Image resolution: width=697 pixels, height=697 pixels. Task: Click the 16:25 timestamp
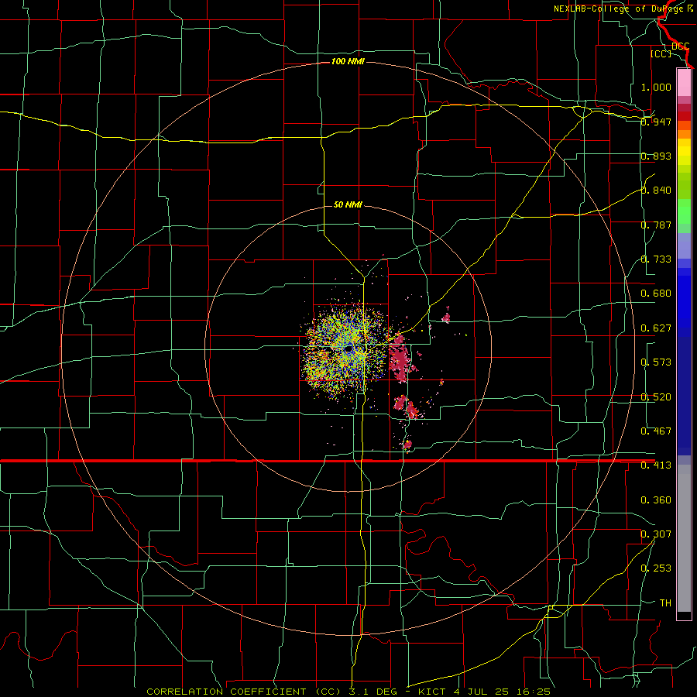pos(534,692)
